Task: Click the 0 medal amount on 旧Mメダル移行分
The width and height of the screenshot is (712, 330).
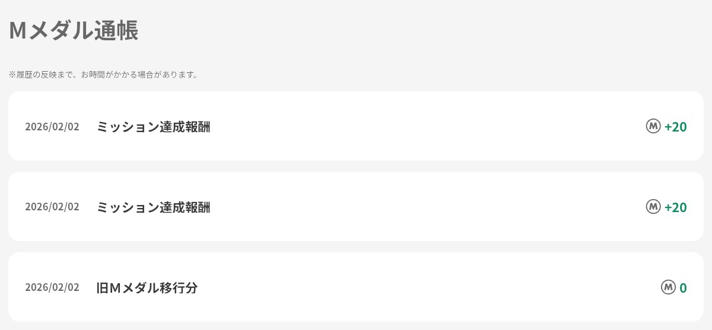Action: [683, 288]
